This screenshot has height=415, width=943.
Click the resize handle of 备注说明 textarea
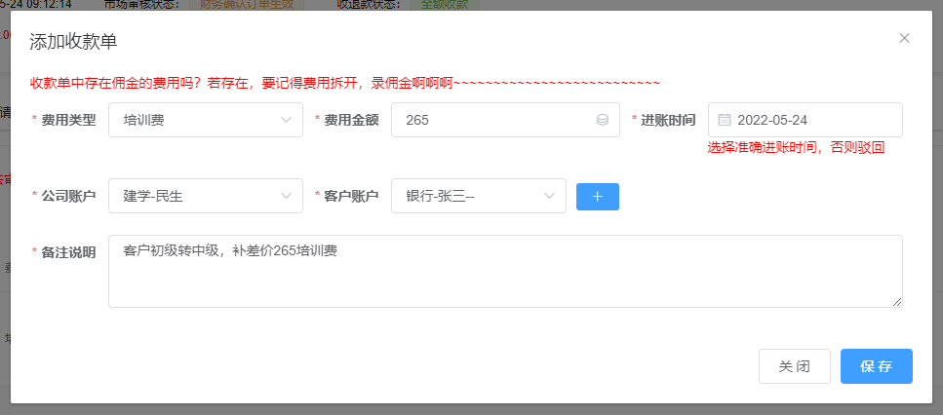[897, 303]
